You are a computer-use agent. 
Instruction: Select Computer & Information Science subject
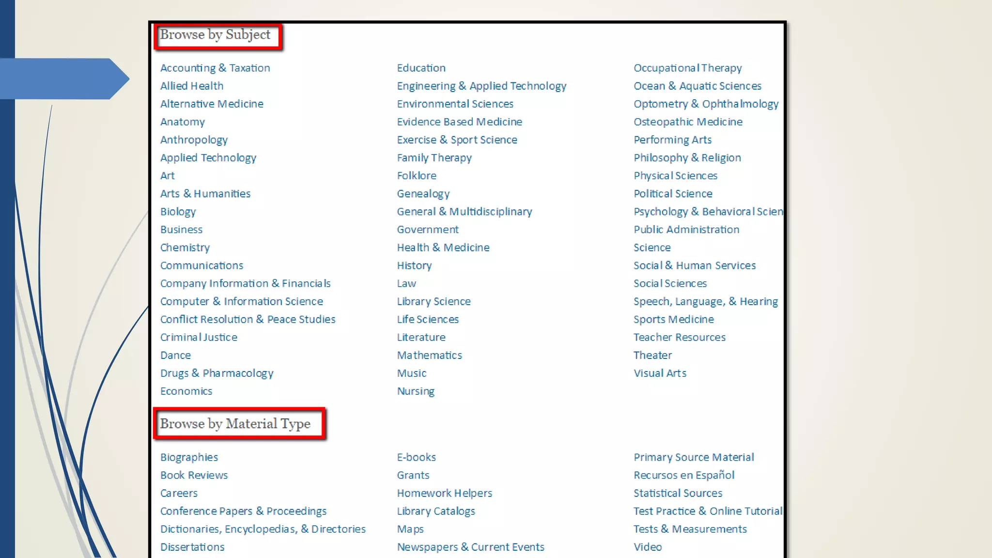pos(241,301)
